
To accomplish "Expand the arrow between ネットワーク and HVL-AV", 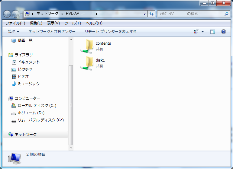I will click(62, 14).
